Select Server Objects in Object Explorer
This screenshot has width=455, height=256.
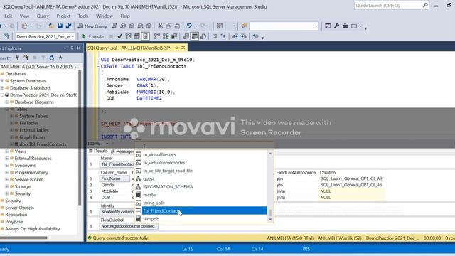point(19,208)
